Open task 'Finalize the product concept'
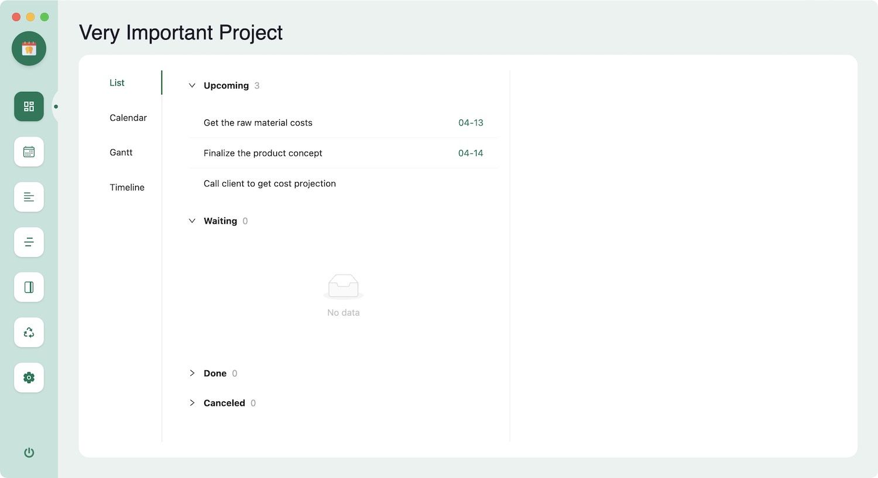The image size is (878, 478). [x=263, y=153]
